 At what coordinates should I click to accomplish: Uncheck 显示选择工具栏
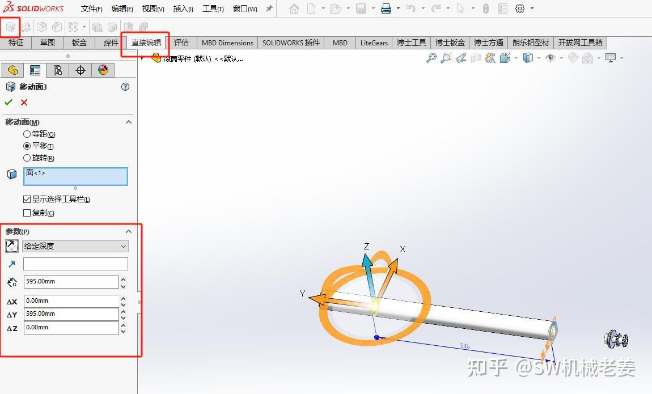coord(26,200)
